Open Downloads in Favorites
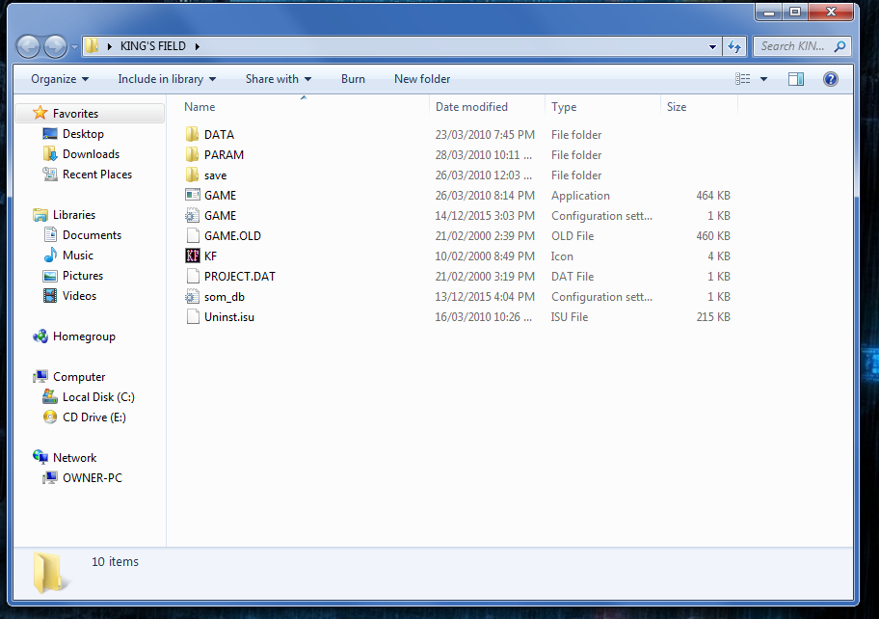This screenshot has height=619, width=879. pyautogui.click(x=91, y=154)
